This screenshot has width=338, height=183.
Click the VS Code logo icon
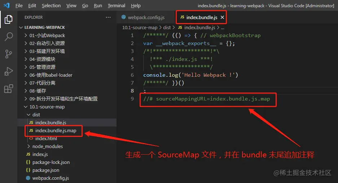tap(6, 5)
